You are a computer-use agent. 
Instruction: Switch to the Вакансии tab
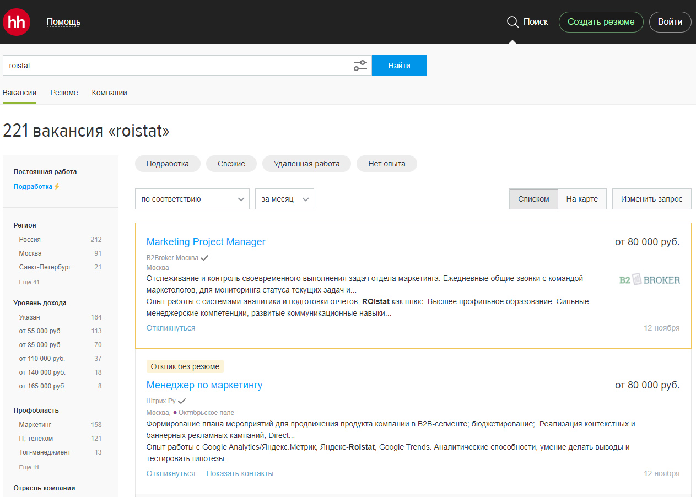click(20, 93)
